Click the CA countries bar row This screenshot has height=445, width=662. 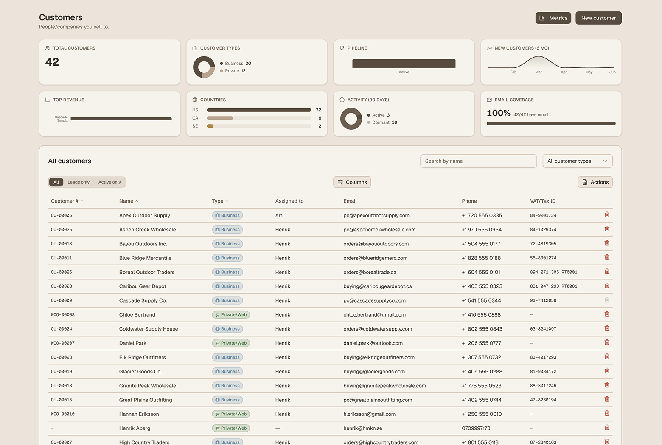(257, 118)
